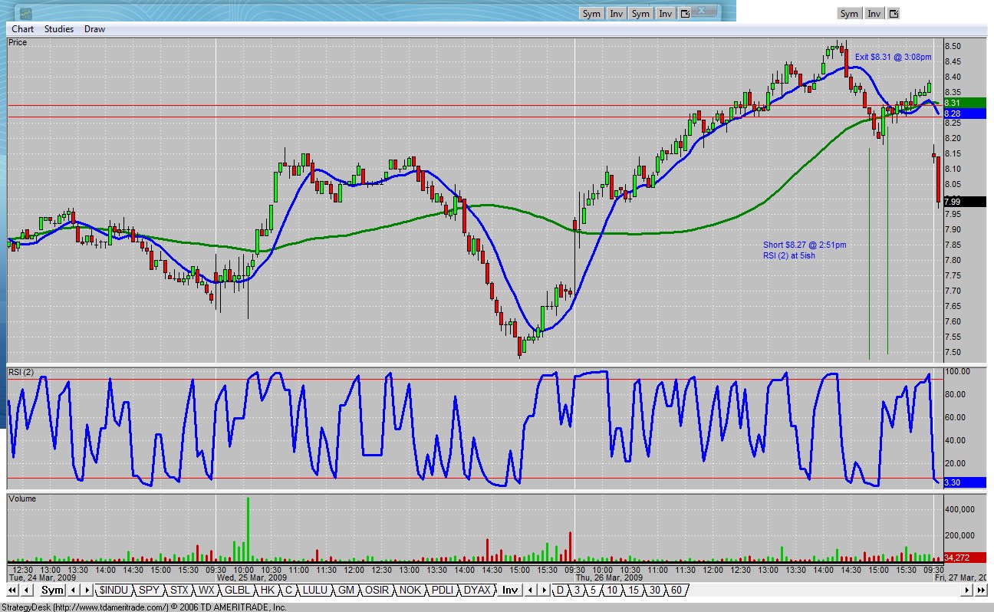Click the "Exit $8.31 @ 3:08pm" annotation
Viewport: 994px width, 612px height.
point(893,57)
